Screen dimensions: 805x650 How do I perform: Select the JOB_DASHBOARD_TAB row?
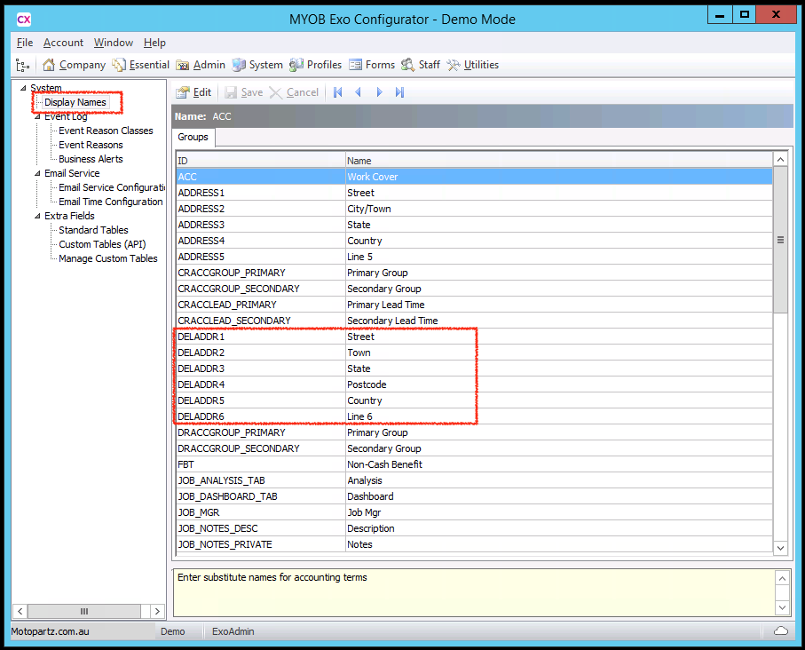pyautogui.click(x=474, y=496)
